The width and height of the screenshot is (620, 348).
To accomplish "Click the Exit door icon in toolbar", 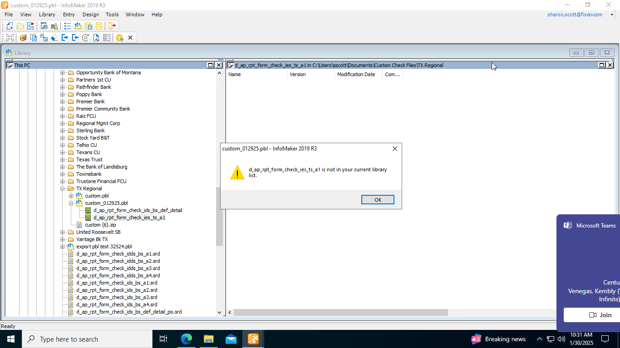I will pos(112,26).
